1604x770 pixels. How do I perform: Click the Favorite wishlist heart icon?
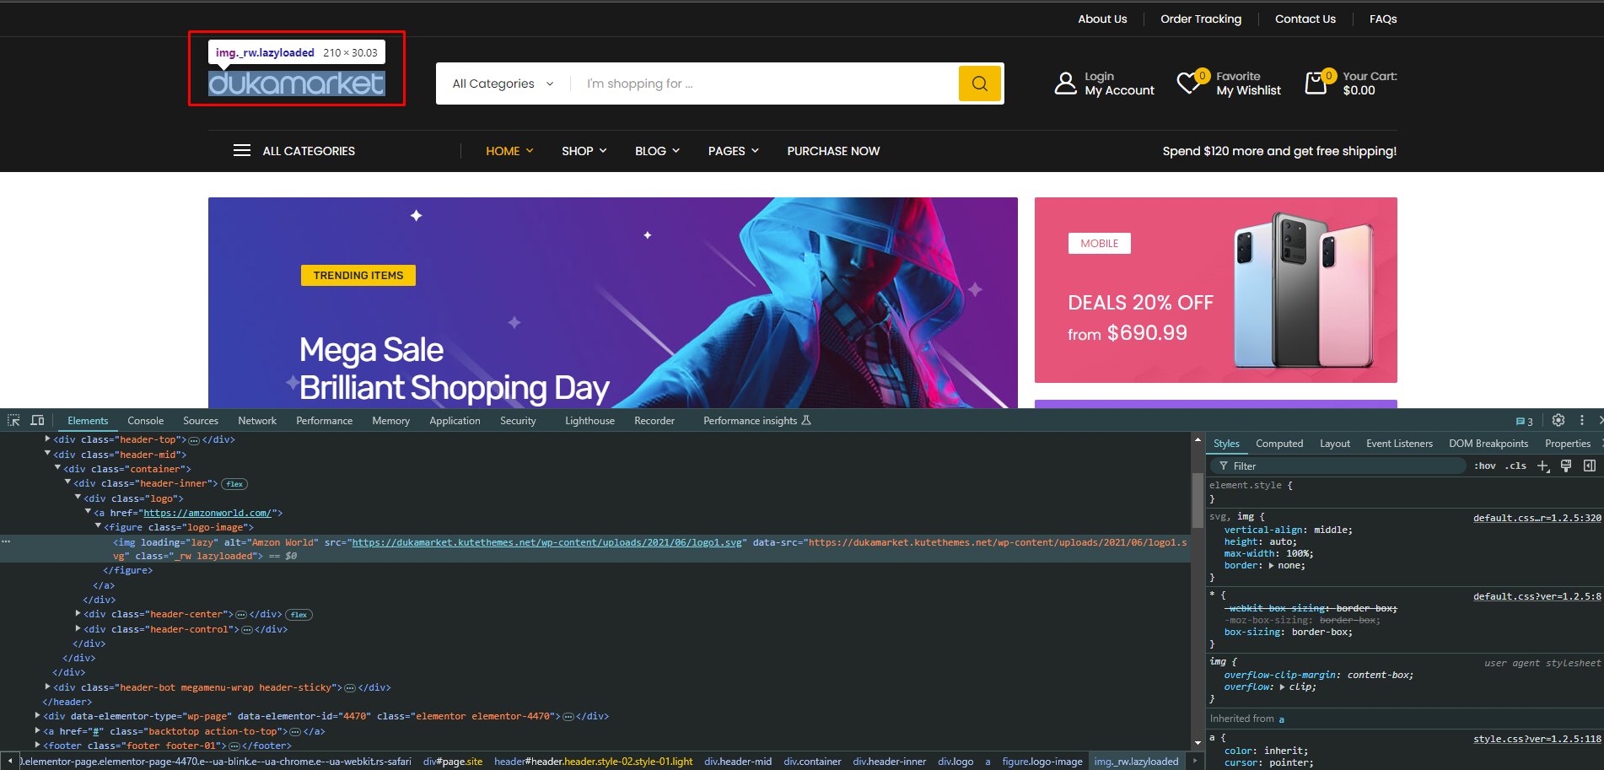coord(1189,83)
